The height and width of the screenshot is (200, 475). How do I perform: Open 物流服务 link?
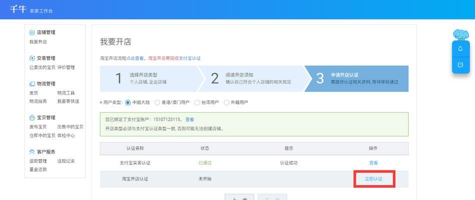click(38, 101)
